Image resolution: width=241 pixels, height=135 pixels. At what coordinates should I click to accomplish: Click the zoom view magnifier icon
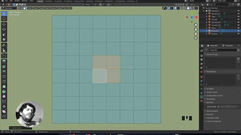195,25
